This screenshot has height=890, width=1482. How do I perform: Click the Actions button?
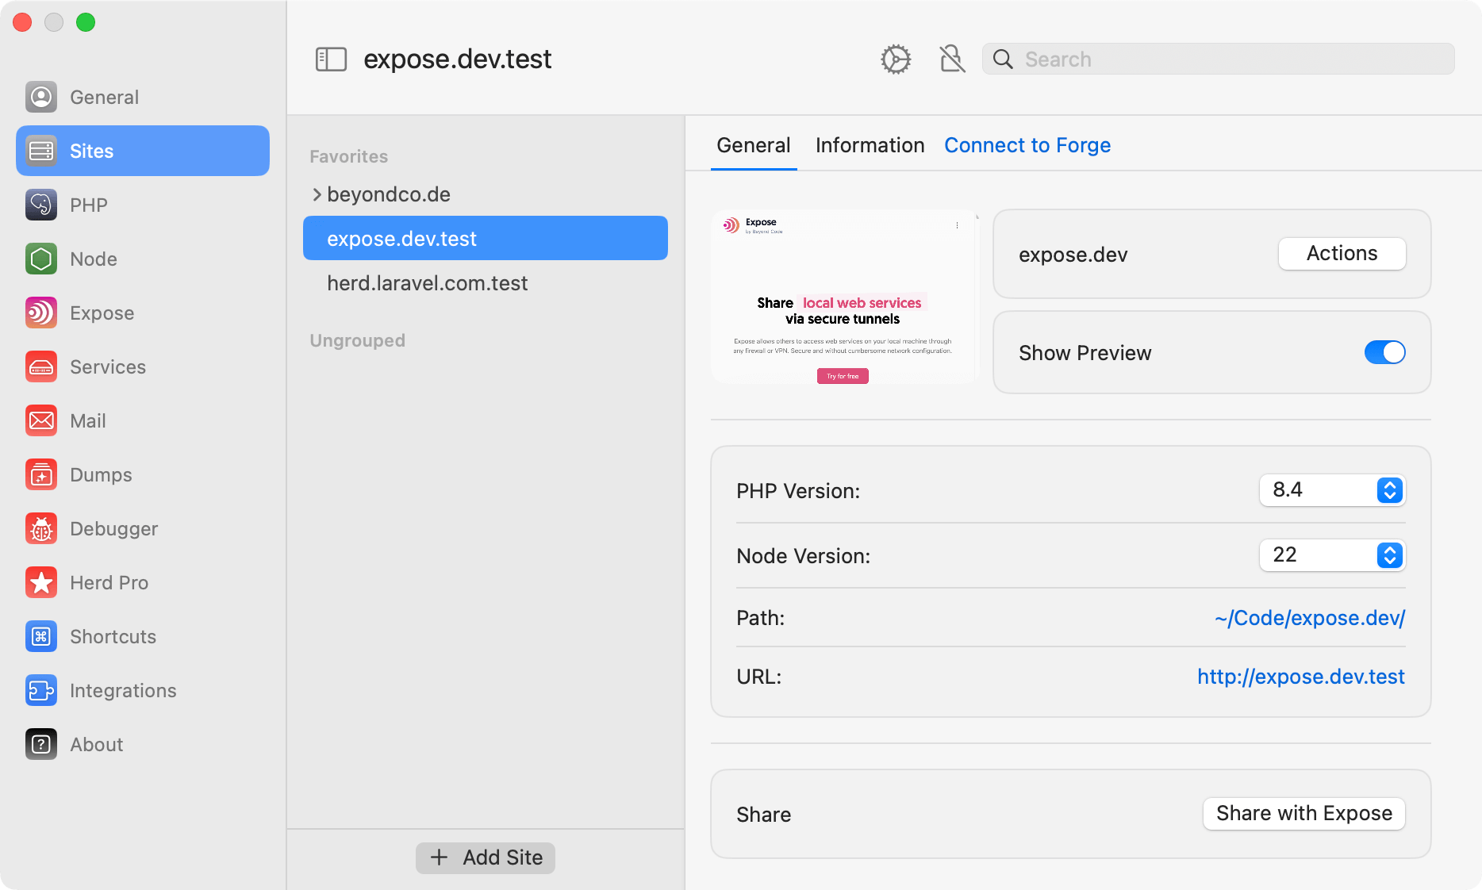[1342, 254]
